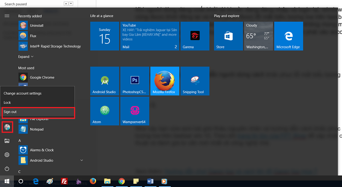Click the user account picture icon
The image size is (342, 187).
click(7, 127)
